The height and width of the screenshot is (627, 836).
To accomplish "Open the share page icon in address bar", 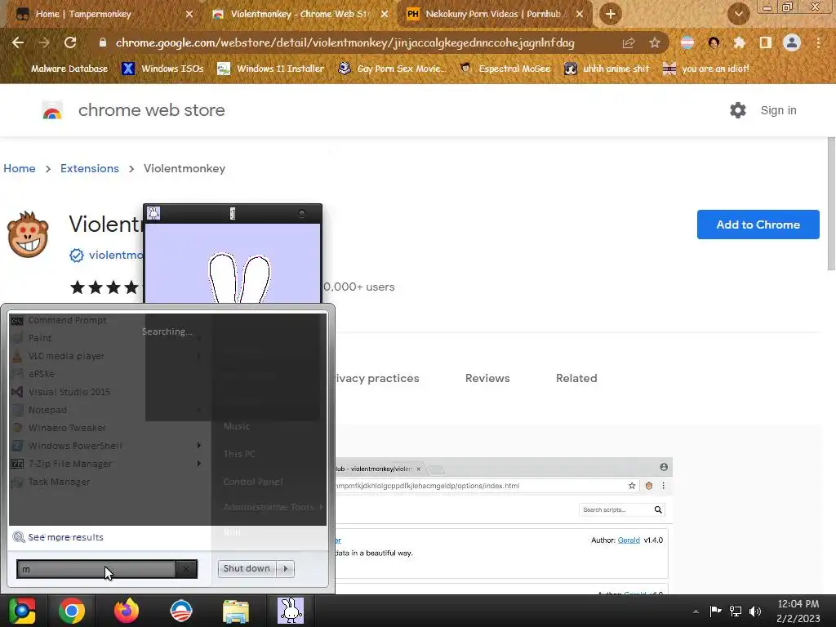I will (629, 42).
